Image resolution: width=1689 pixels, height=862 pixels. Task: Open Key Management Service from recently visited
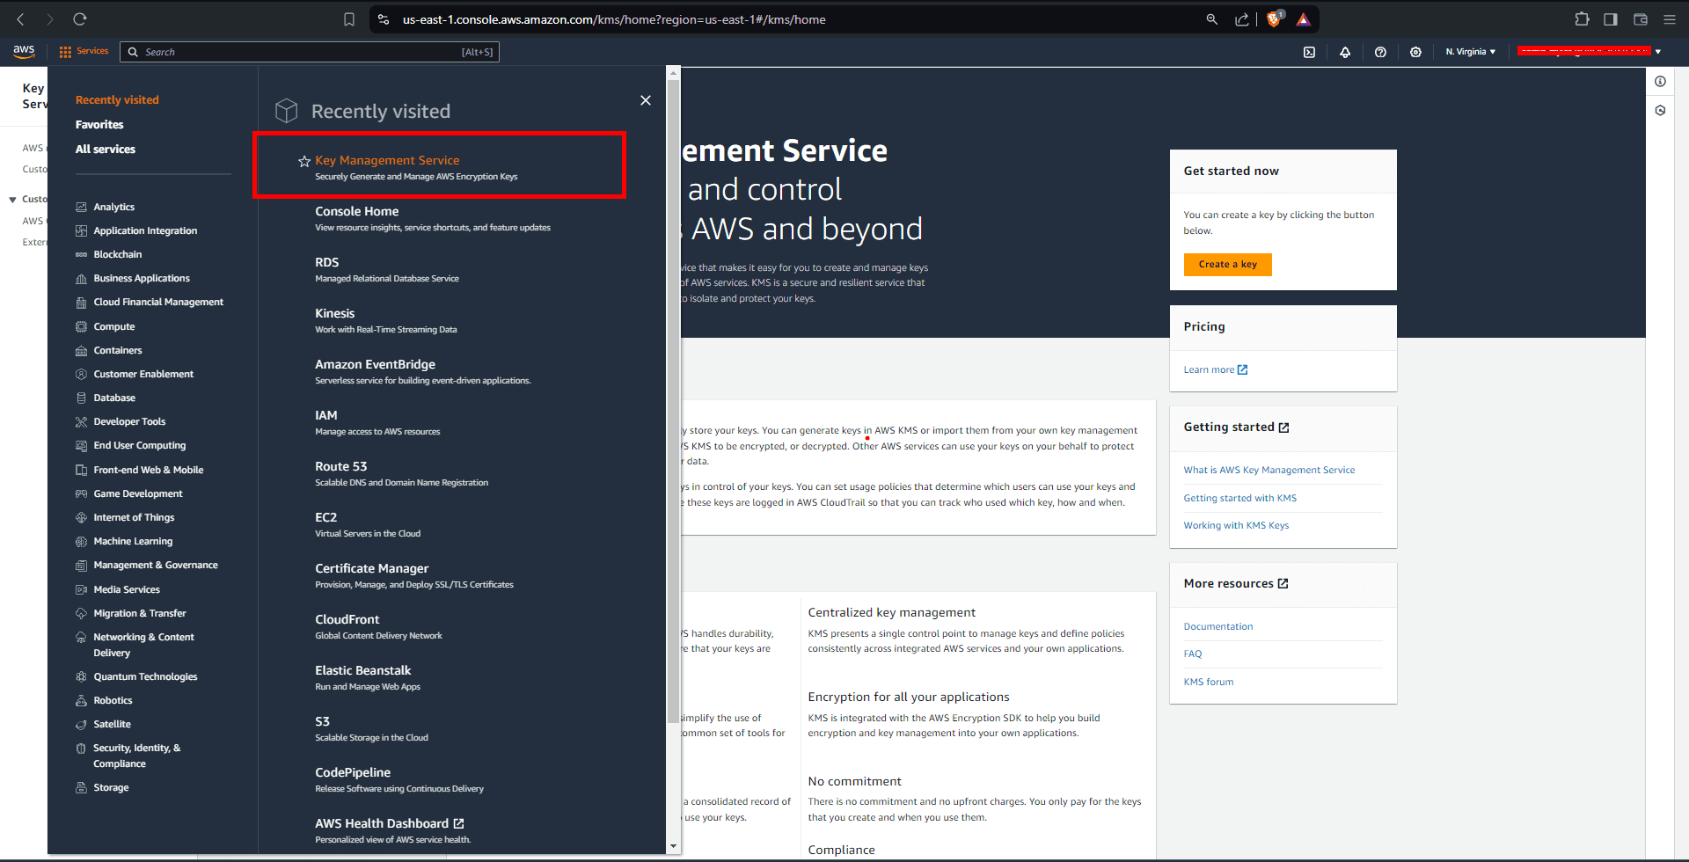click(387, 161)
